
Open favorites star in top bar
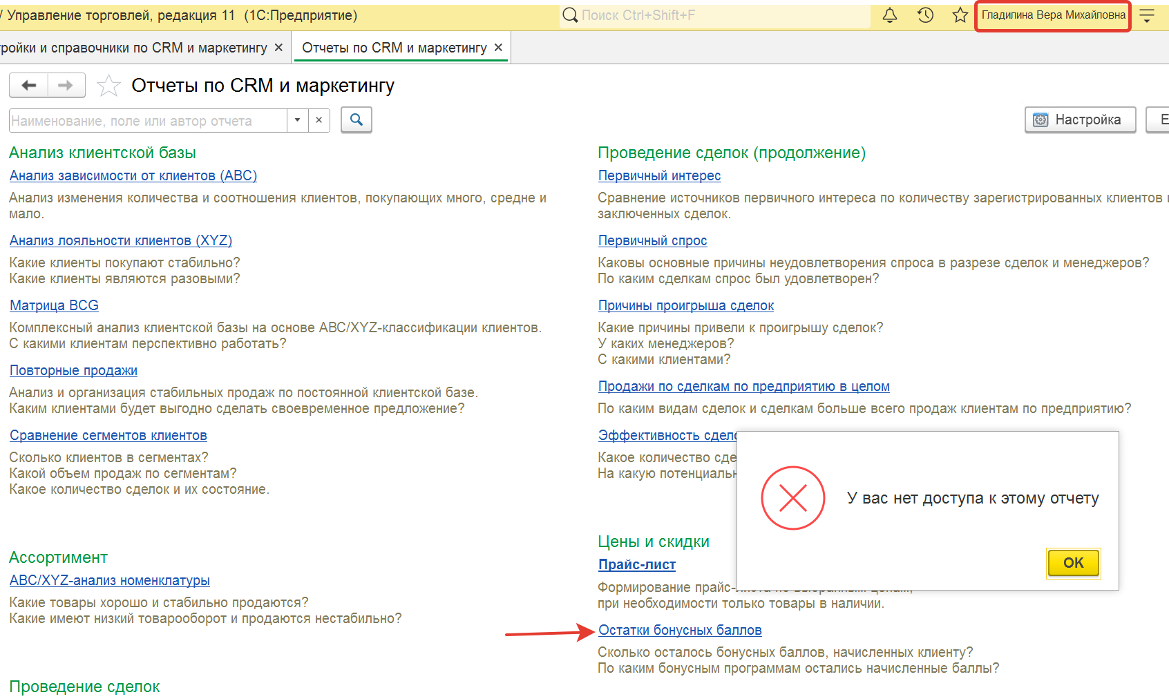(x=960, y=15)
